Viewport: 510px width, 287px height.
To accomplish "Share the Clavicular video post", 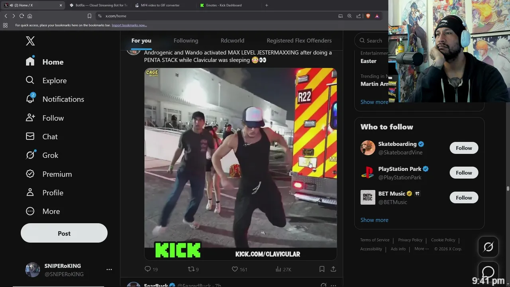I will [333, 269].
